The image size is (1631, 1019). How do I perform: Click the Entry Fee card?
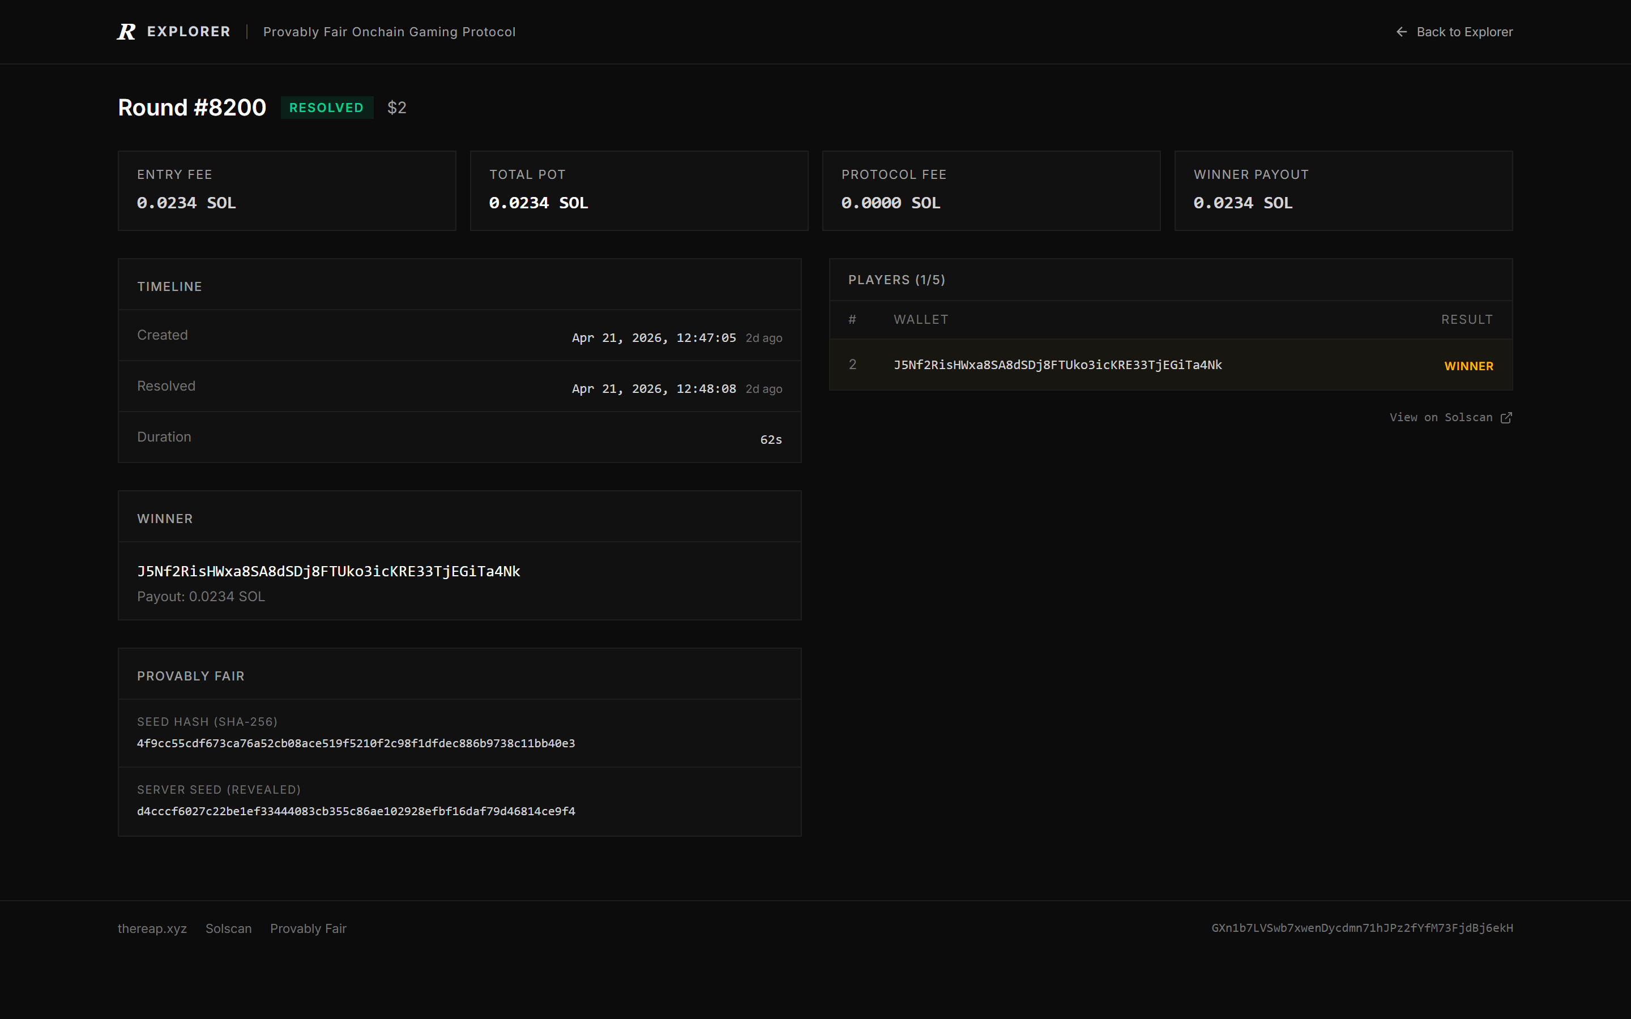pos(287,191)
